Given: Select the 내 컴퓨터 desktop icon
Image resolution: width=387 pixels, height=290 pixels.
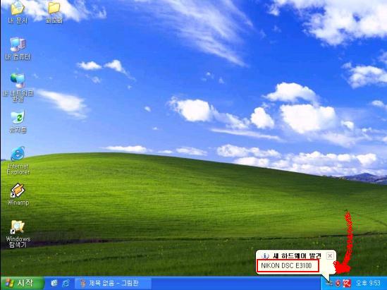Looking at the screenshot, I should (x=18, y=49).
